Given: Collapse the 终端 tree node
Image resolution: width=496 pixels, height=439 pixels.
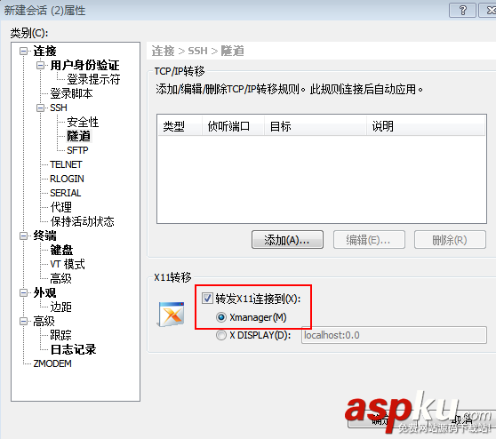Looking at the screenshot, I should tap(23, 236).
